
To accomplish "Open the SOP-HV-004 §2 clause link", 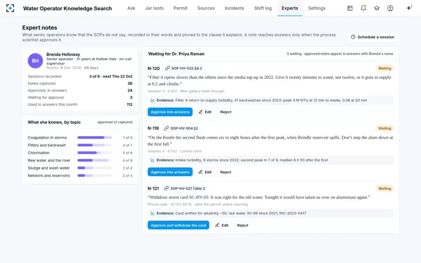I will point(181,128).
